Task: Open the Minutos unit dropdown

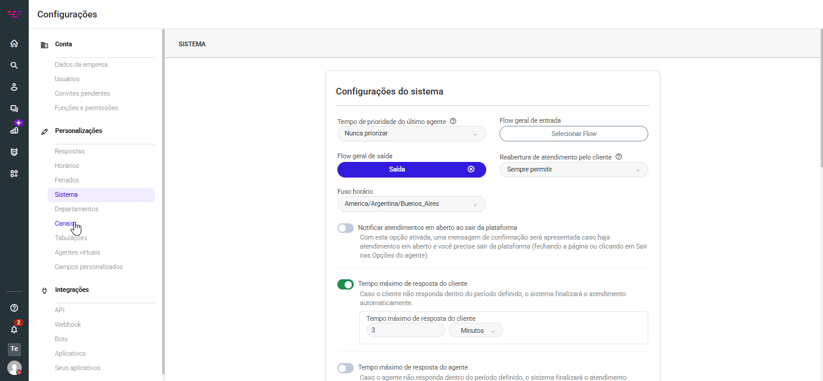Action: pyautogui.click(x=476, y=330)
